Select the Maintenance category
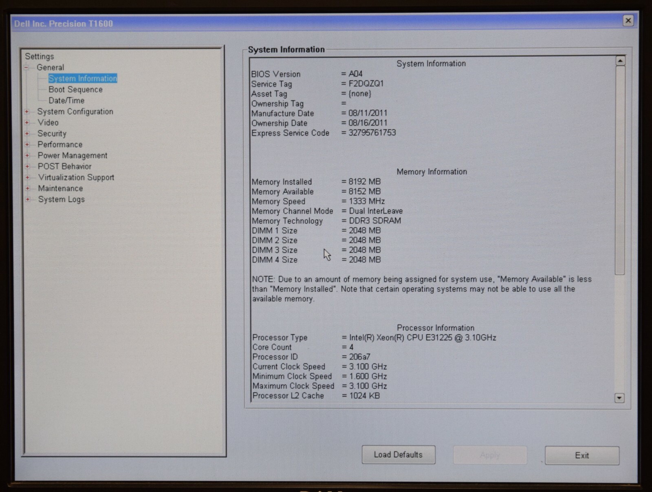 (60, 189)
